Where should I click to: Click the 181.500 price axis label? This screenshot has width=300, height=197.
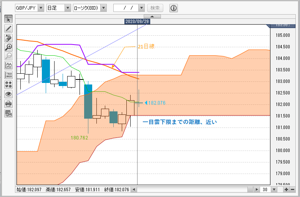283,116
